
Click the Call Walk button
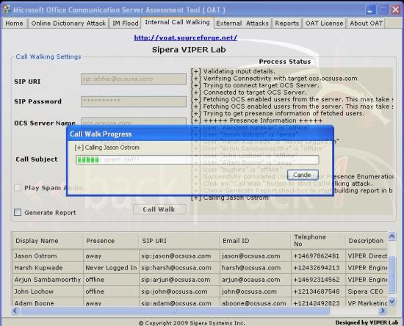159,209
